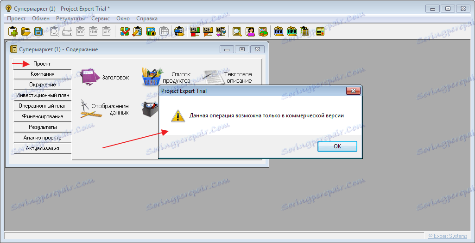
Task: Open the Обмен menu
Action: point(41,18)
